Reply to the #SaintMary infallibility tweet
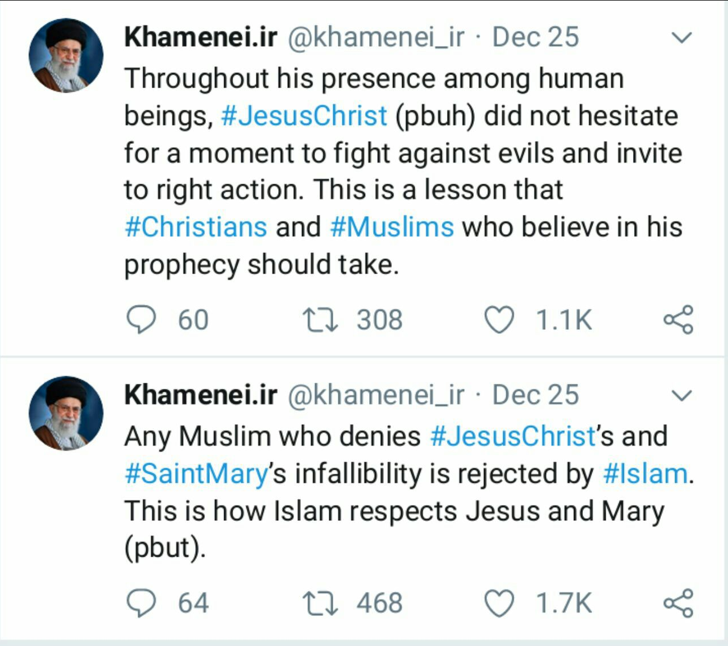Viewport: 728px width, 646px height. coord(140,603)
